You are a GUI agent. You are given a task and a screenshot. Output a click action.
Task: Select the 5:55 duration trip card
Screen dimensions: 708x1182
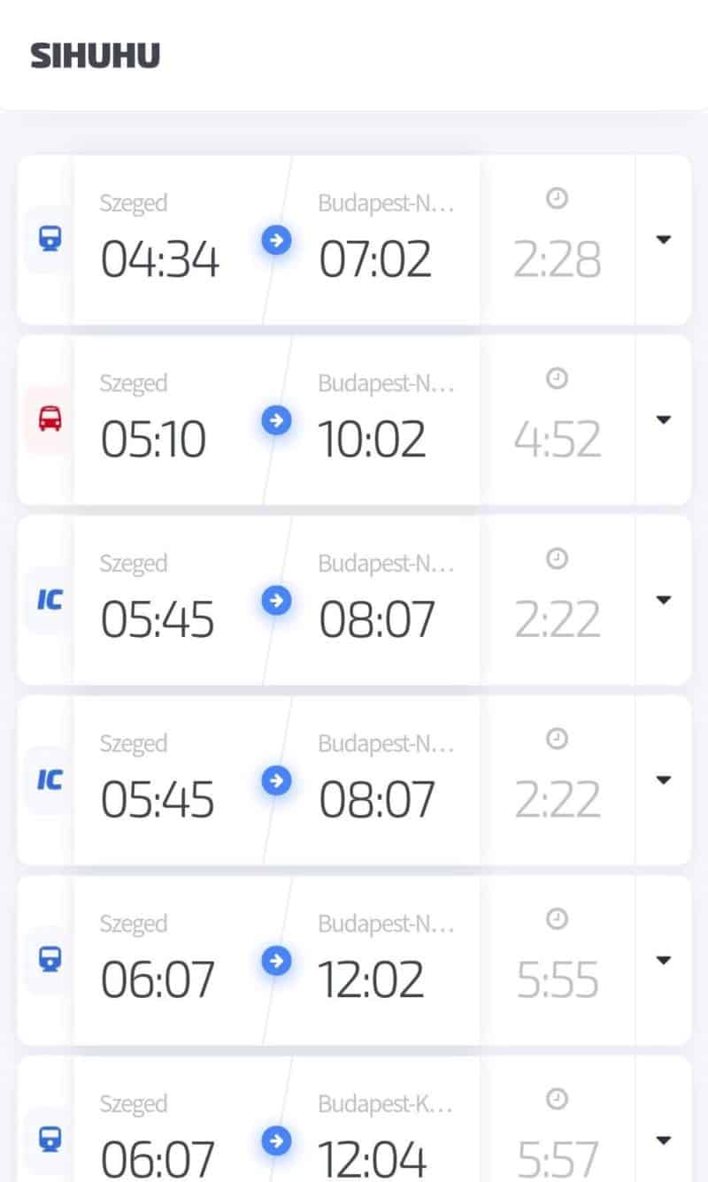tap(558, 980)
